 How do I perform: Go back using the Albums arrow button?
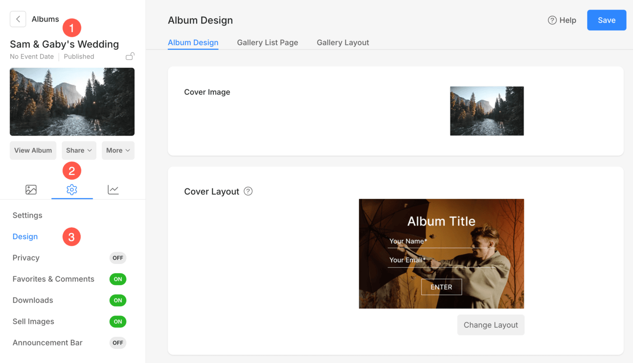coord(18,19)
